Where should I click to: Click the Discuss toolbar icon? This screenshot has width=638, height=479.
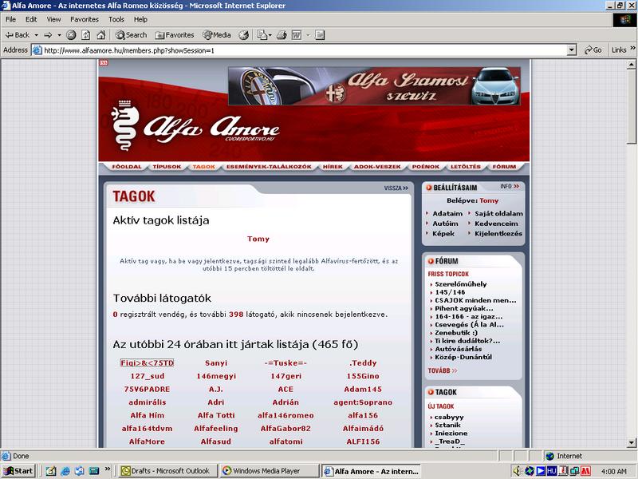(320, 35)
